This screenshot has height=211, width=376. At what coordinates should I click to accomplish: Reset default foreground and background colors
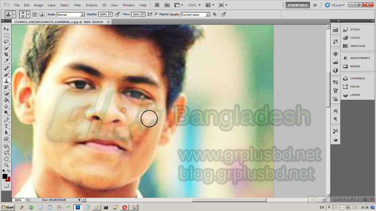[x=4, y=171]
